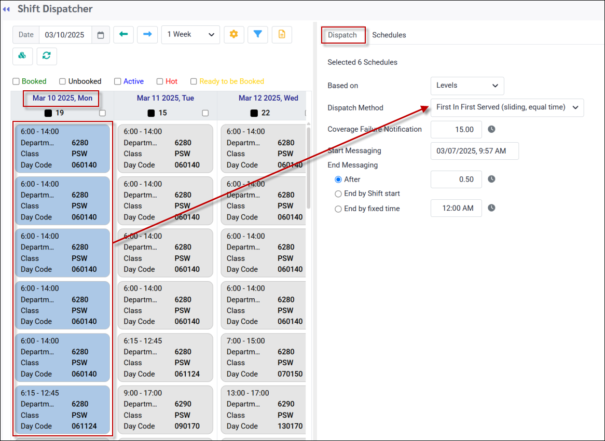The width and height of the screenshot is (605, 441).
Task: Click the Date field 03/10/2025
Action: (65, 35)
